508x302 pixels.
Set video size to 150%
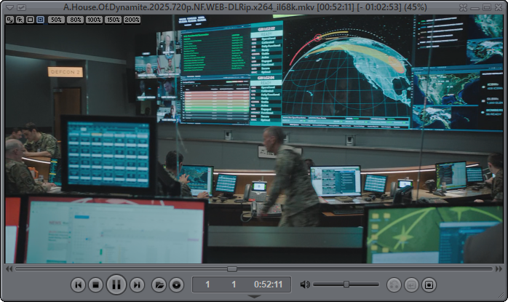point(113,20)
